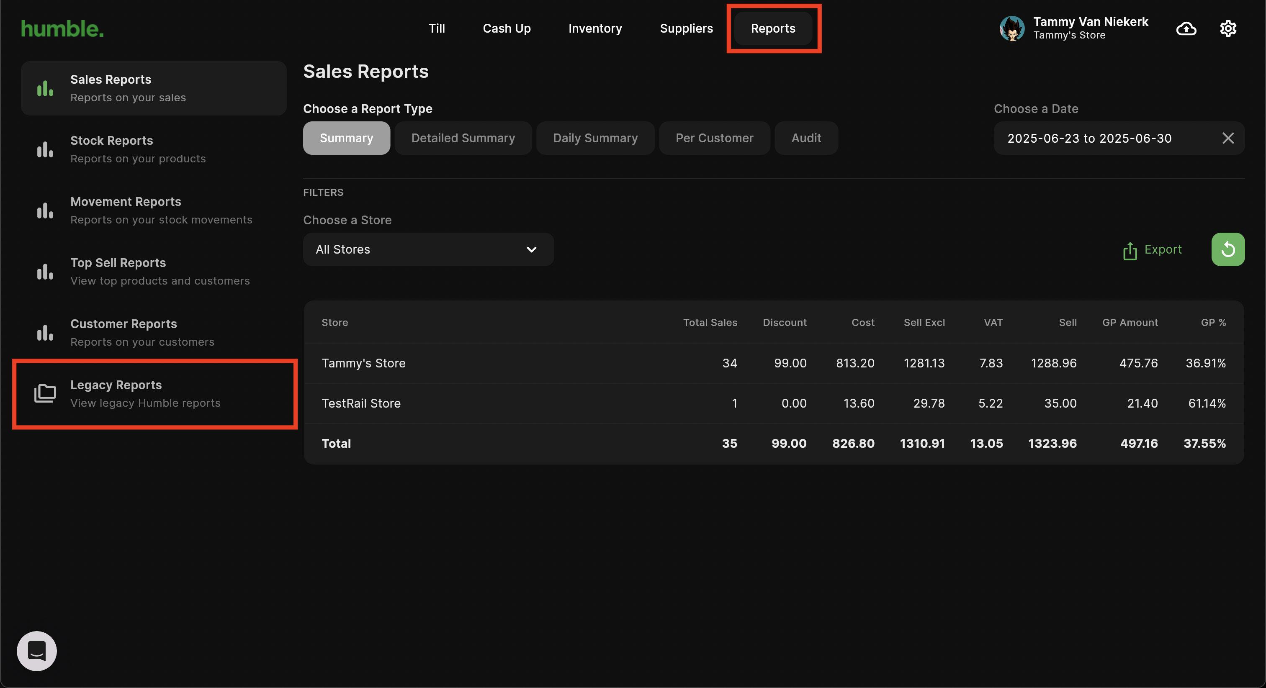Image resolution: width=1266 pixels, height=688 pixels.
Task: Open Customer Reports in the sidebar
Action: (x=154, y=333)
